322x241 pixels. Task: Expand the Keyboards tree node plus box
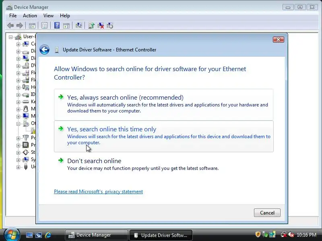(18, 102)
